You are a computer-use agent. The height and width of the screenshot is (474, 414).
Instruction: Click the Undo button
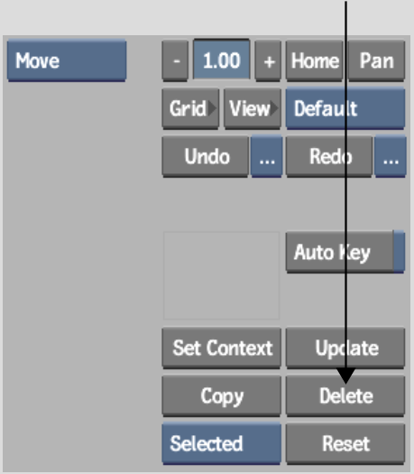point(206,156)
